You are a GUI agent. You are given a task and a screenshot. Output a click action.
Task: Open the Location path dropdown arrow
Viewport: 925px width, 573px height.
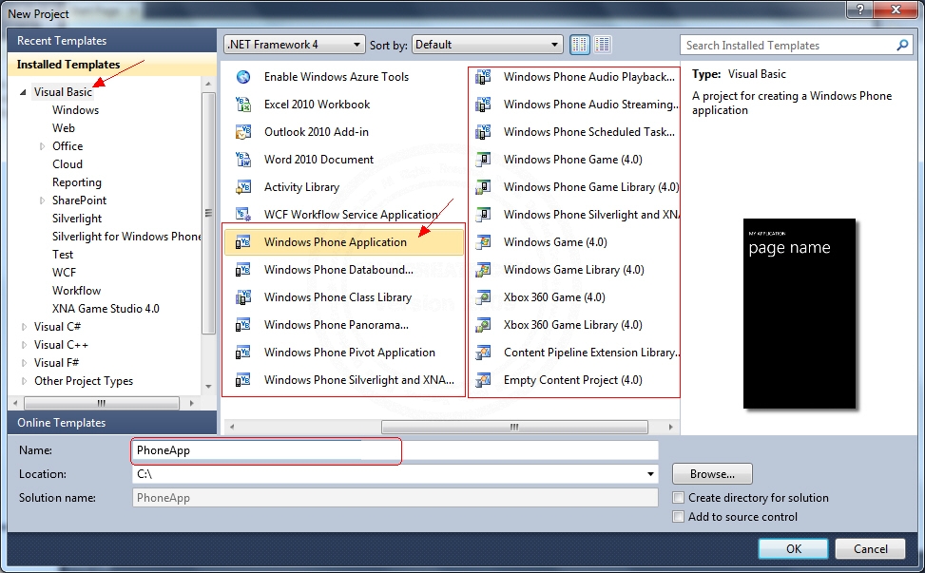pyautogui.click(x=650, y=474)
